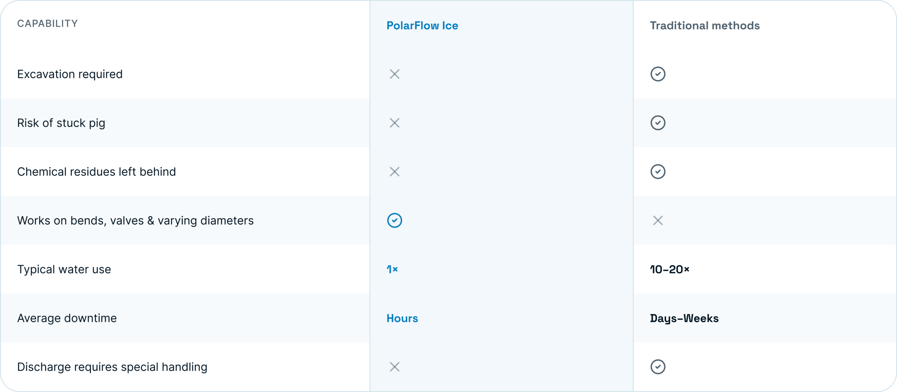Click the CAPABILITY column label

click(47, 23)
